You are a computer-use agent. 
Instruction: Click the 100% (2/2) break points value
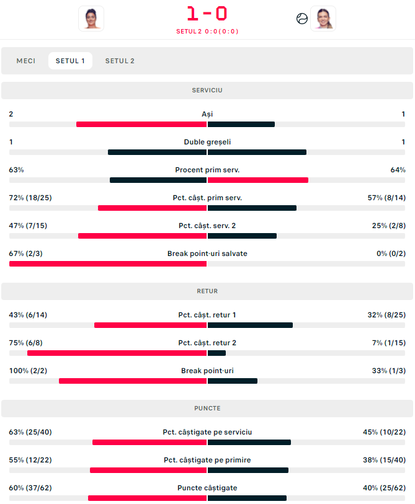[28, 371]
